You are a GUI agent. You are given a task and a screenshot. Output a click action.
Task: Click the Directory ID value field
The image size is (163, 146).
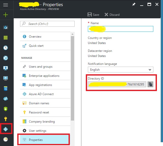(117, 84)
